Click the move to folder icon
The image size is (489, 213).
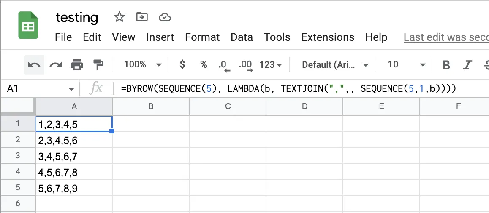pyautogui.click(x=142, y=17)
